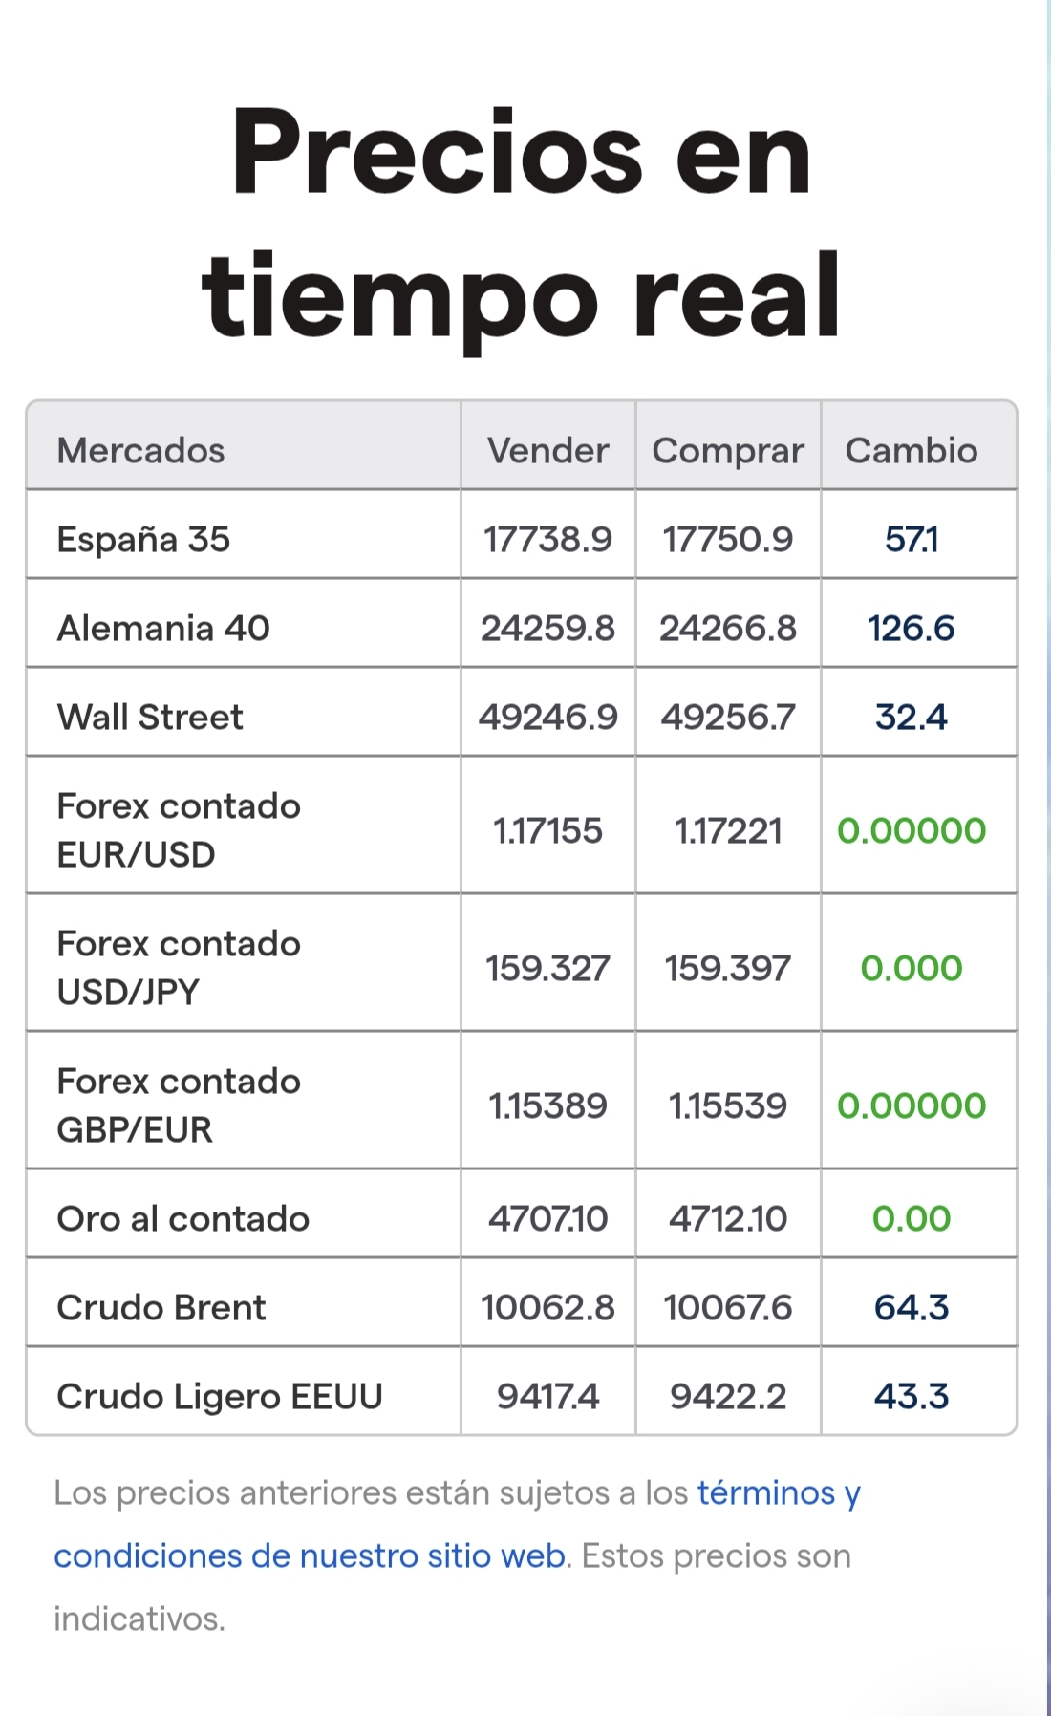
Task: Click Alemania 40 buy price 24266.8
Action: click(x=728, y=629)
